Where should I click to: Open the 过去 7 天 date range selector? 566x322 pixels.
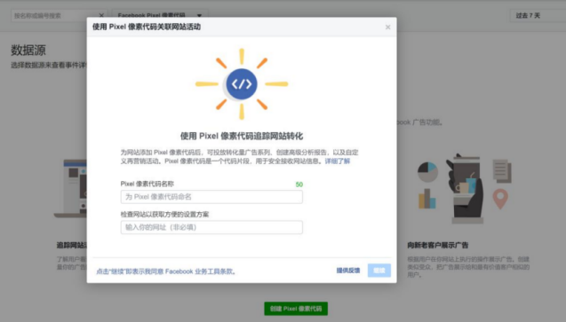point(538,15)
